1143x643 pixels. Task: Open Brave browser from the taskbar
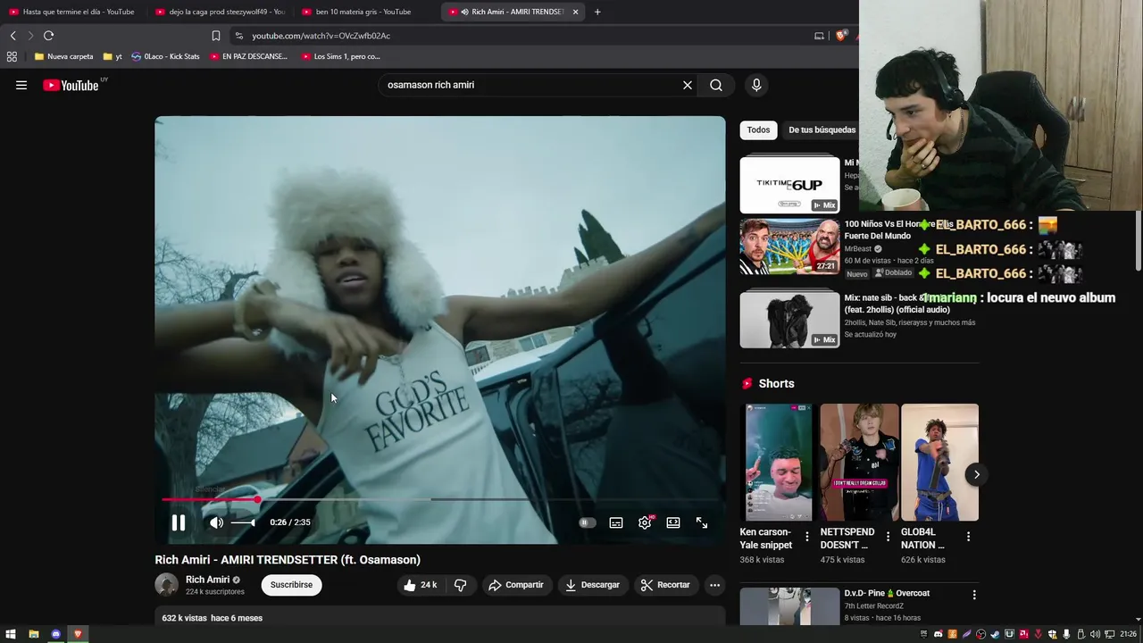coord(78,634)
